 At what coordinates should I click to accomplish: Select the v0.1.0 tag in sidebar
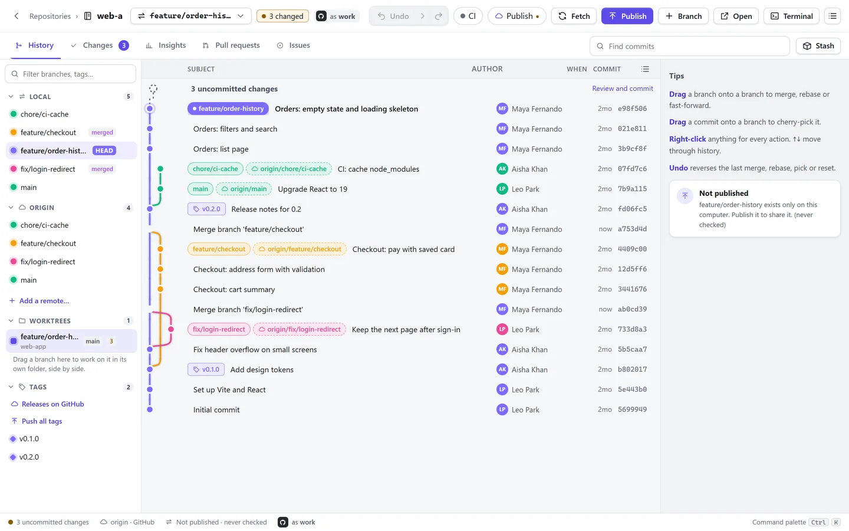pos(71,439)
